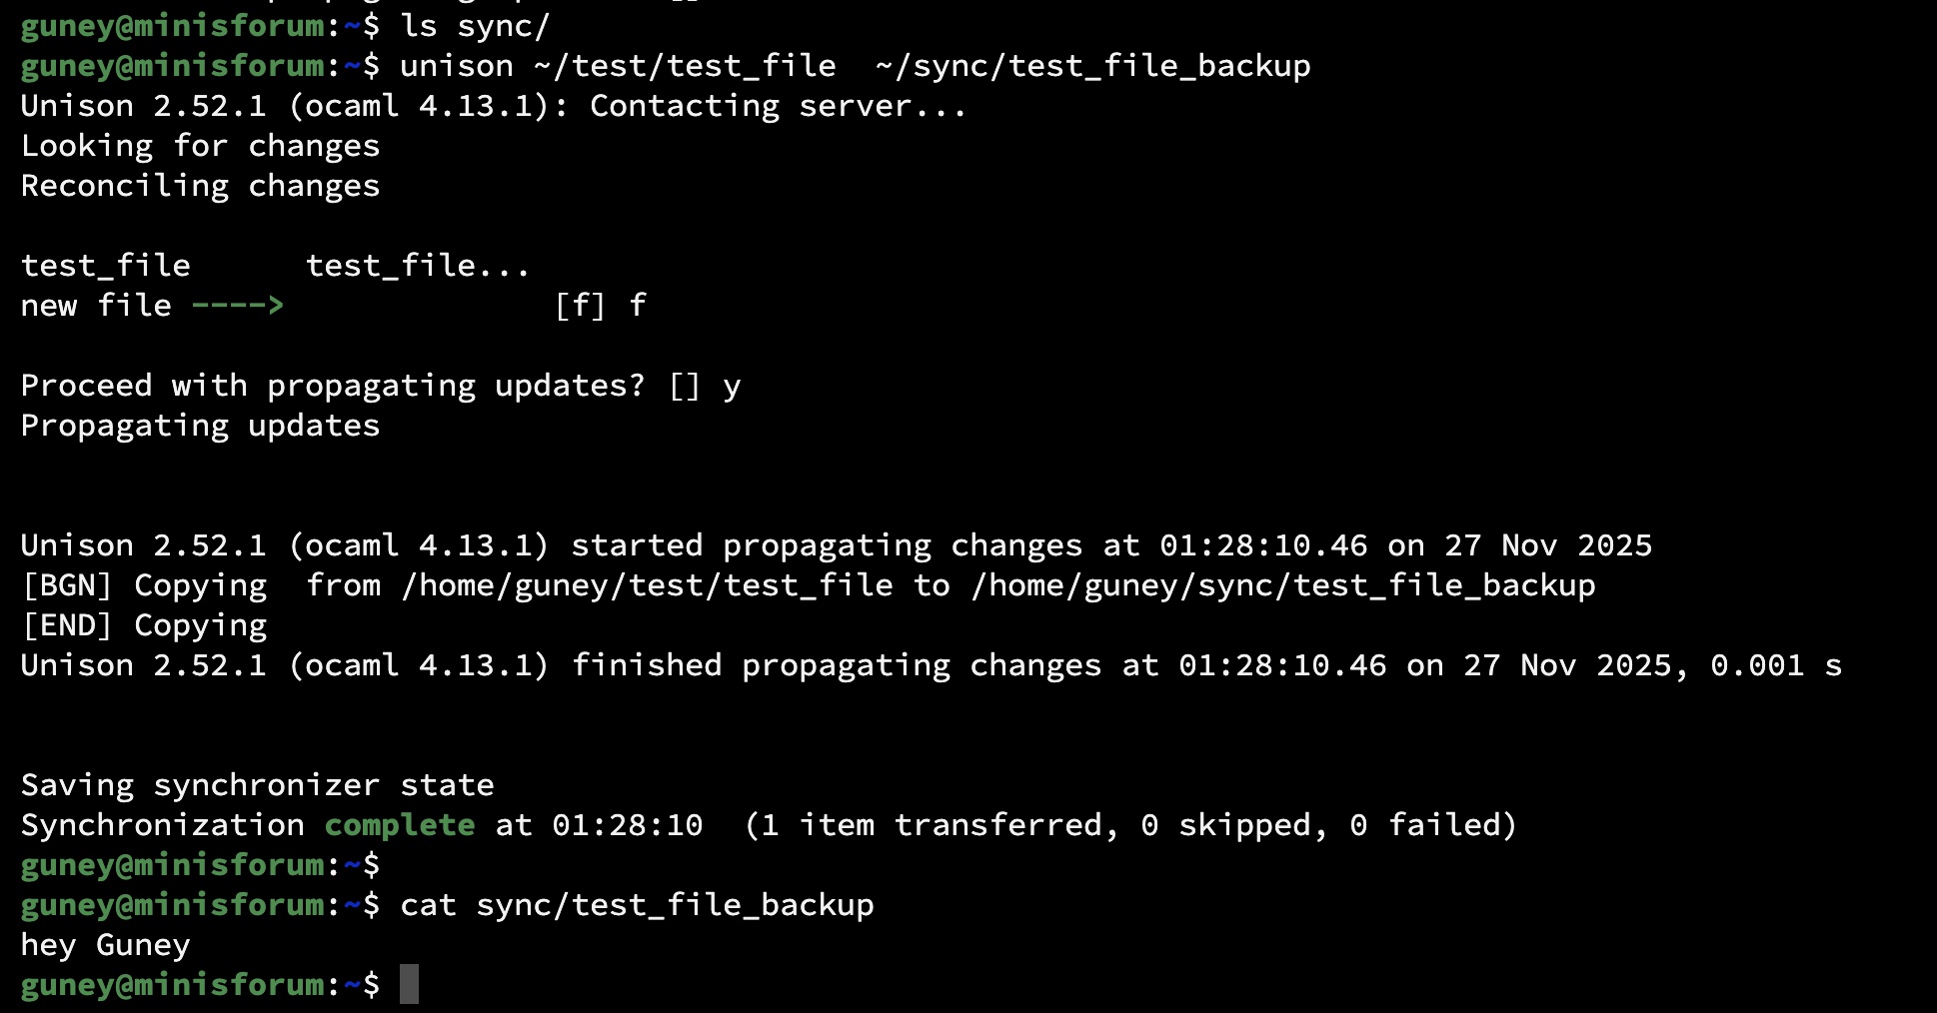The height and width of the screenshot is (1013, 1937).
Task: Click the "[f]" action prompt
Action: click(x=580, y=306)
